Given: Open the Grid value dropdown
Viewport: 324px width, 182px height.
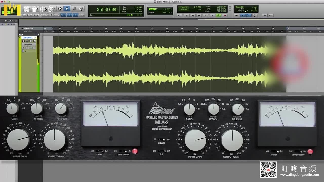Looking at the screenshot, I should tap(171, 9).
